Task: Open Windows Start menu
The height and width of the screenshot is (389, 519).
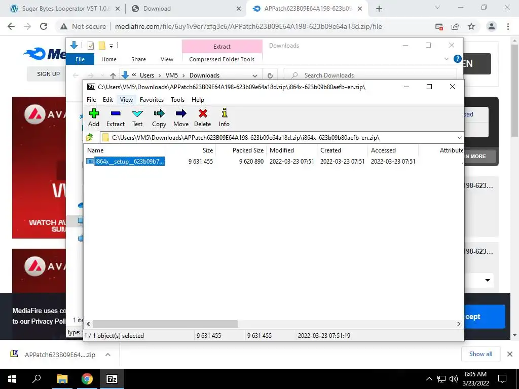Action: tap(12, 379)
